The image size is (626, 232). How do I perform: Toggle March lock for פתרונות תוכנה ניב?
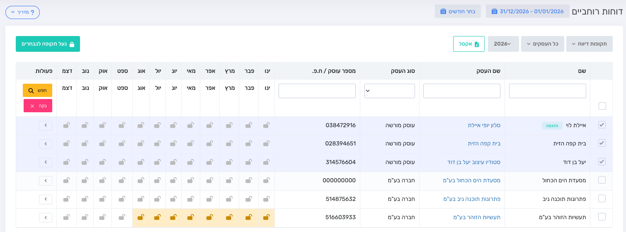click(229, 199)
